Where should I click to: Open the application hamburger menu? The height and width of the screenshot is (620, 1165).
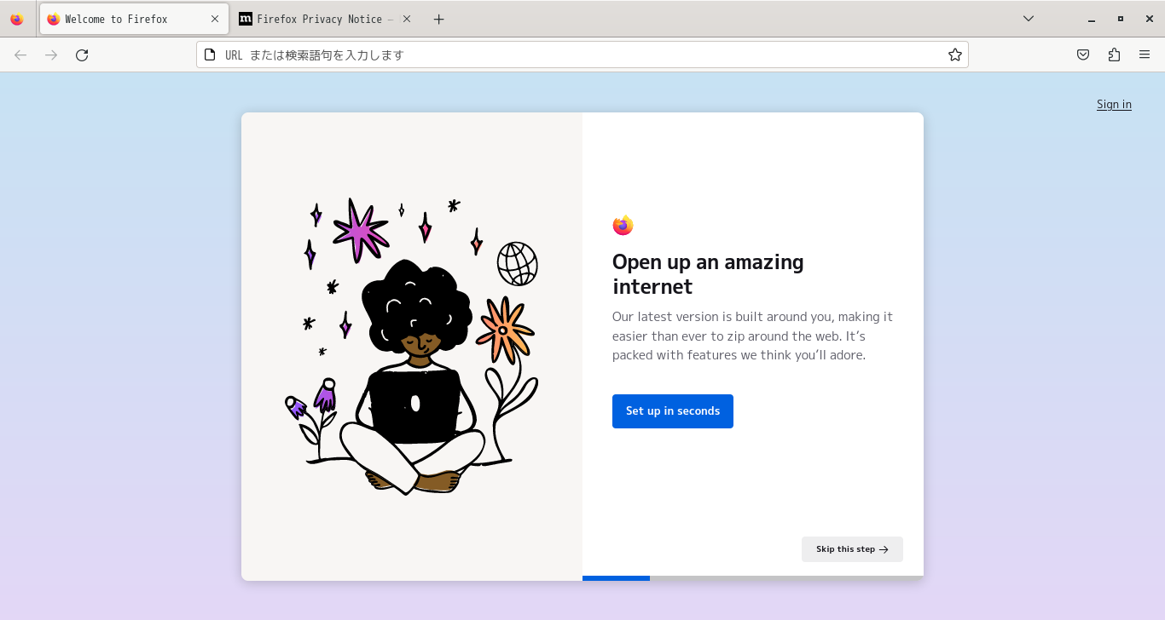point(1145,55)
